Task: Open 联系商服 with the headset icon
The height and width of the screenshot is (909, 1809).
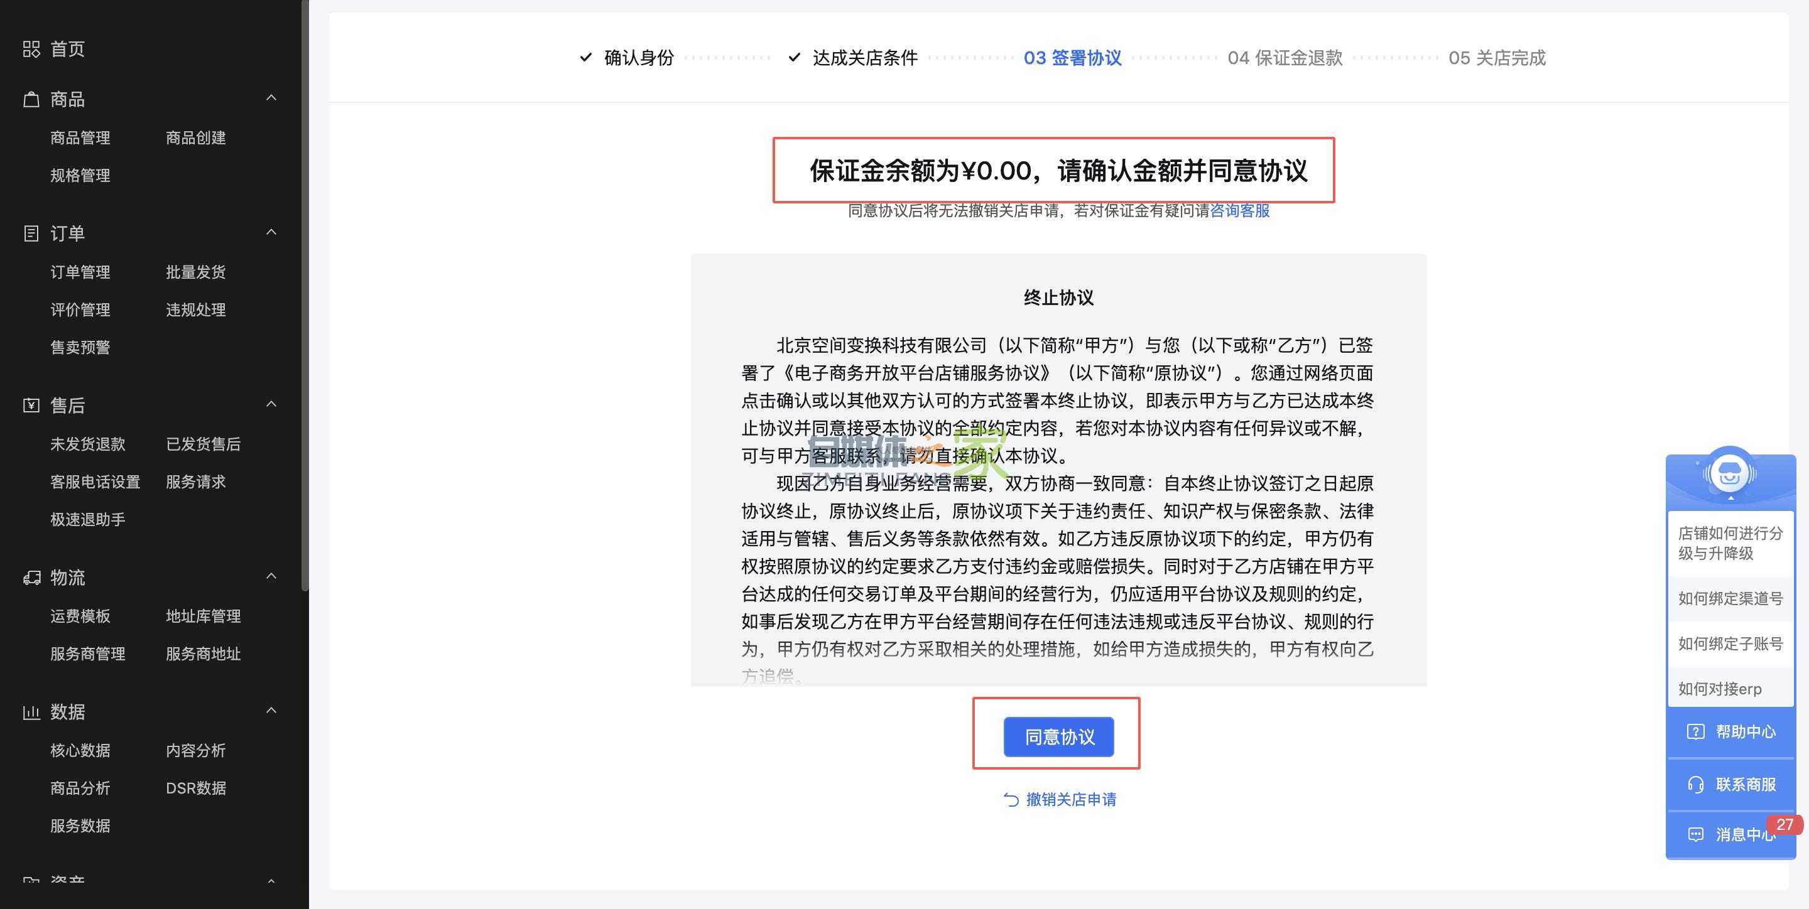Action: [1731, 784]
